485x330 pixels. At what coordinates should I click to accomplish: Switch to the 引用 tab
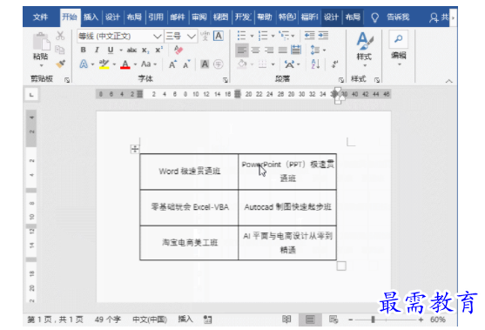point(156,17)
